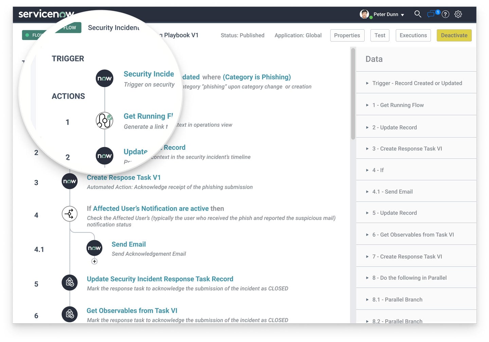Screen dimensions: 489x342
Task: Click the plus icon under Send Email
Action: click(x=94, y=261)
